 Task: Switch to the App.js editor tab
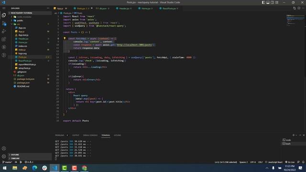click(x=60, y=9)
